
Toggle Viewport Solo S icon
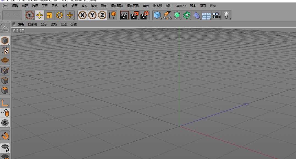click(x=5, y=123)
